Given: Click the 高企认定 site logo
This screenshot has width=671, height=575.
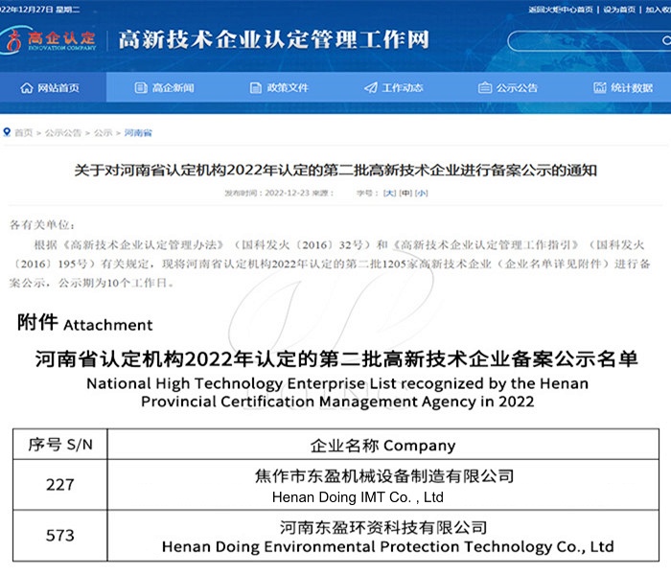Looking at the screenshot, I should [x=50, y=40].
